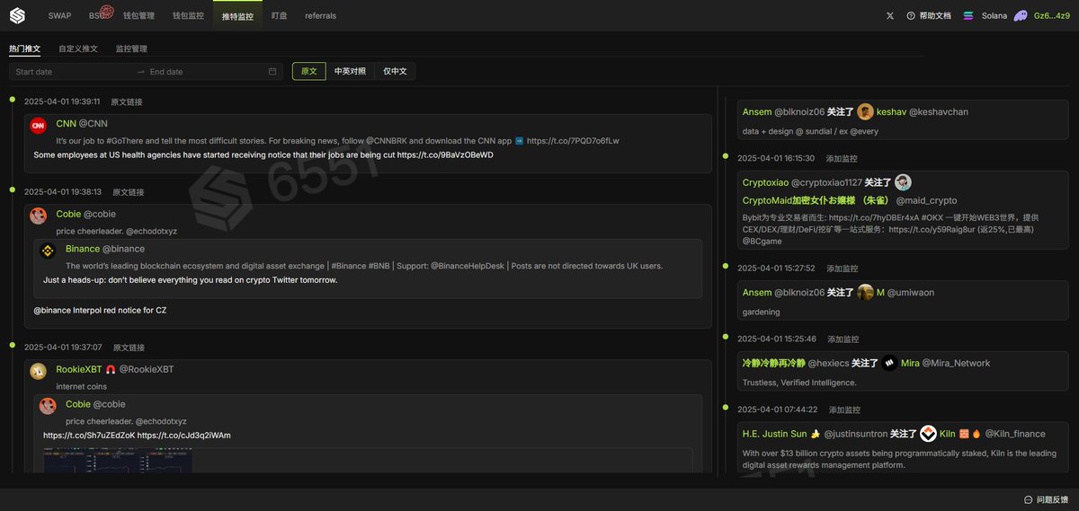Click the Kiln logo avatar
The height and width of the screenshot is (511, 1079).
point(928,433)
